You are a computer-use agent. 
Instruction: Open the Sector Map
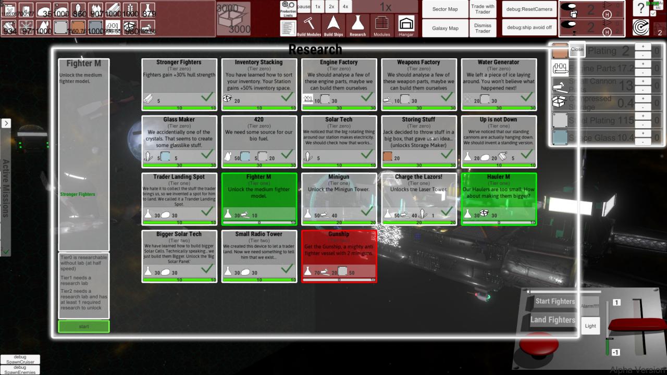coord(445,9)
